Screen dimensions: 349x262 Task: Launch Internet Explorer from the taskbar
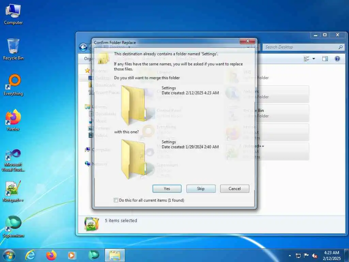[x=30, y=255]
